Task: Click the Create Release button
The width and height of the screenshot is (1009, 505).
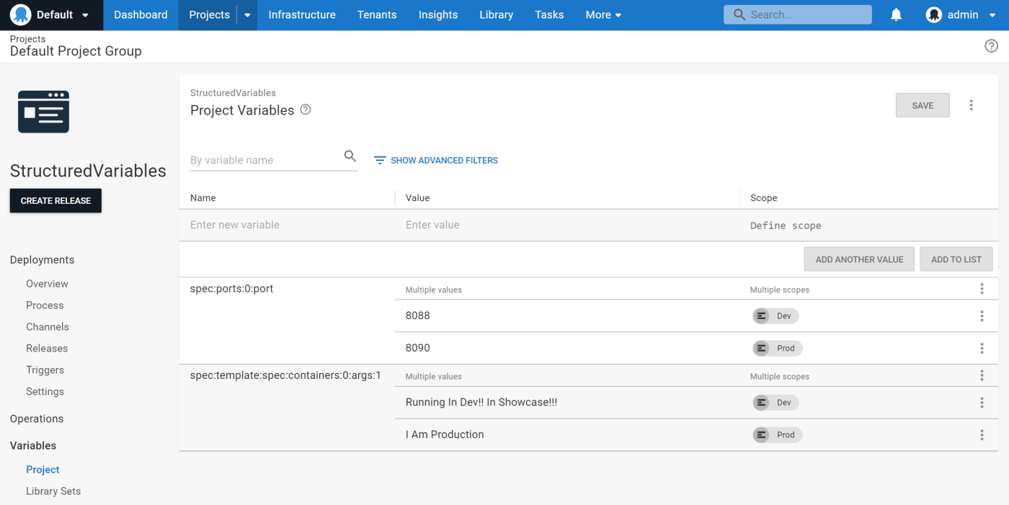Action: coord(55,201)
